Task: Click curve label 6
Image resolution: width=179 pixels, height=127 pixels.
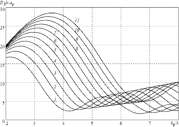Action: pyautogui.click(x=55, y=41)
